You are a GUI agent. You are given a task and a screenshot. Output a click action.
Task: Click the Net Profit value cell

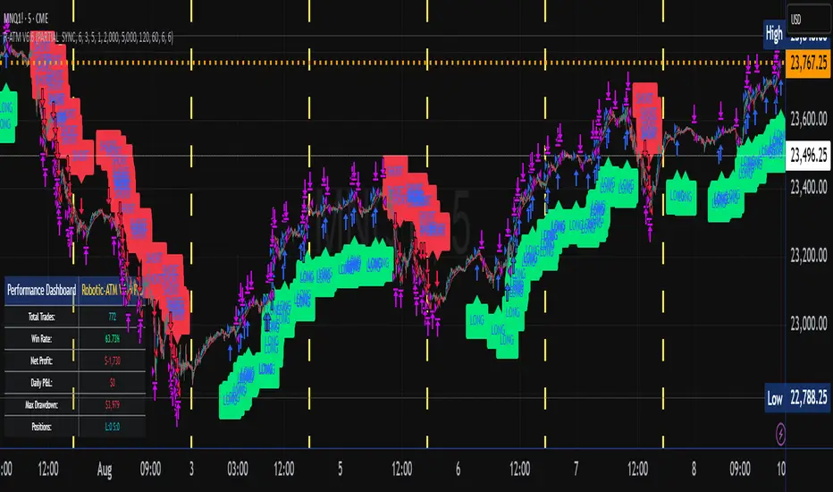(112, 361)
